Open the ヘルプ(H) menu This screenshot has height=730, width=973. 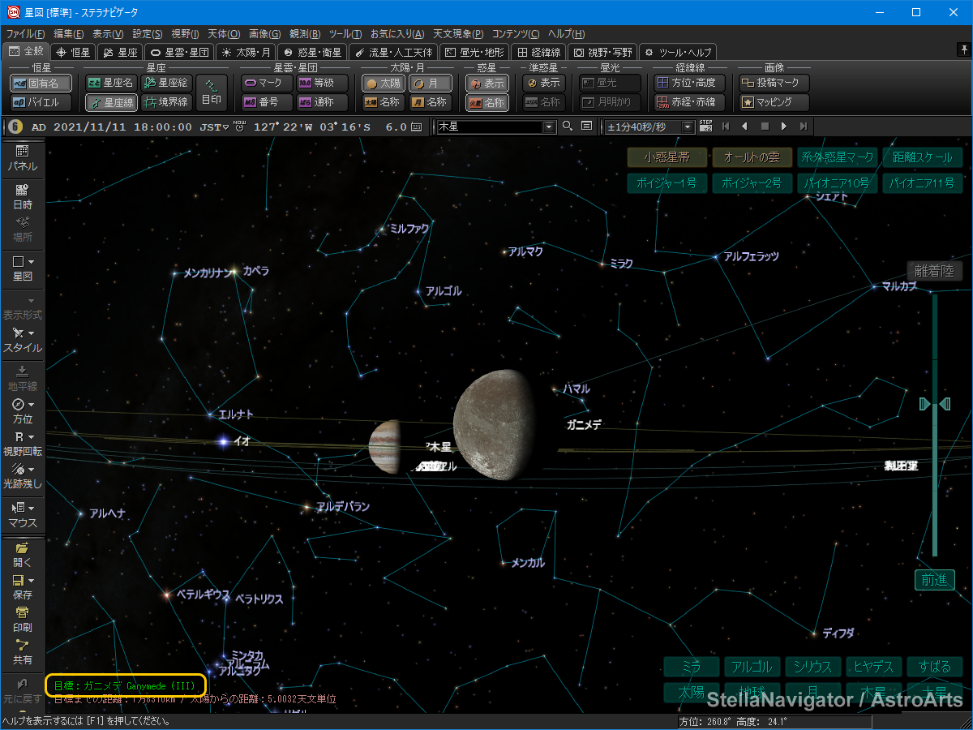567,34
